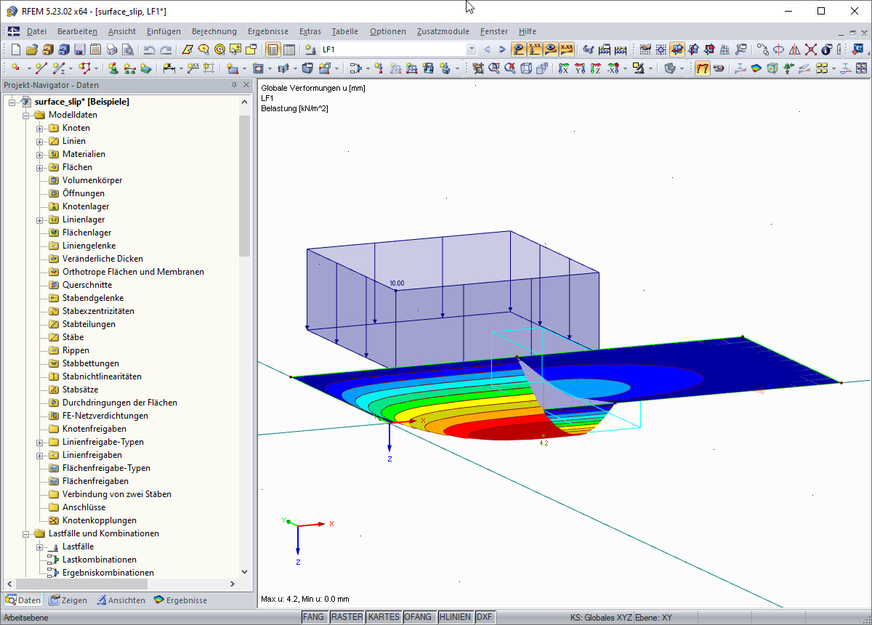Toggle FANG snap in status bar
The image size is (872, 625).
314,617
